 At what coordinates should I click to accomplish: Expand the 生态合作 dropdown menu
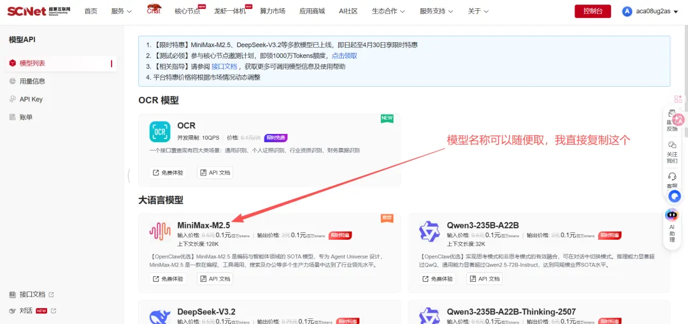(389, 11)
